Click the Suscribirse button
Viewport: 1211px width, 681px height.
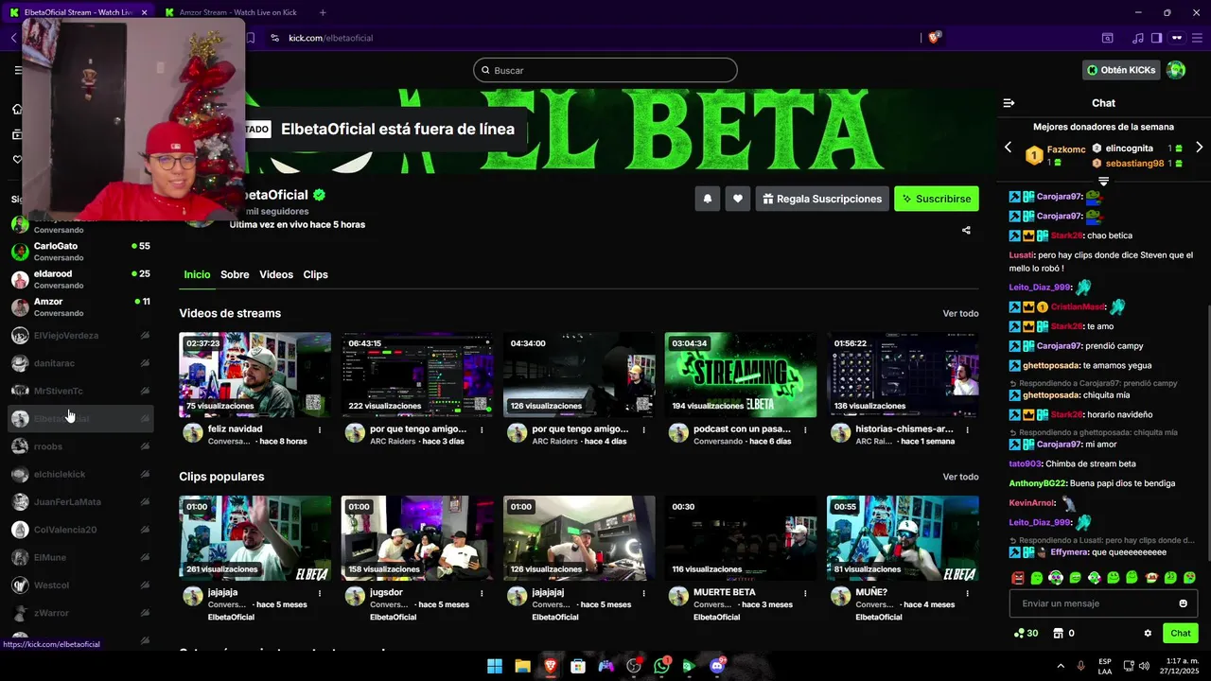(937, 199)
